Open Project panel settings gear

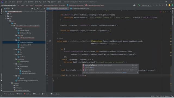click(41, 8)
